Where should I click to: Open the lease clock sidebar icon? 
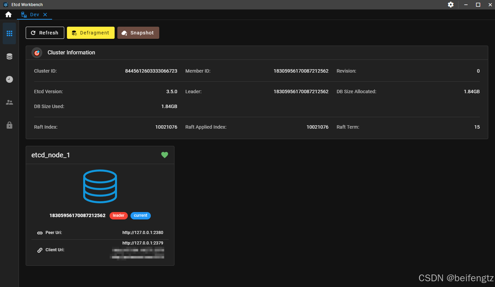click(x=9, y=79)
